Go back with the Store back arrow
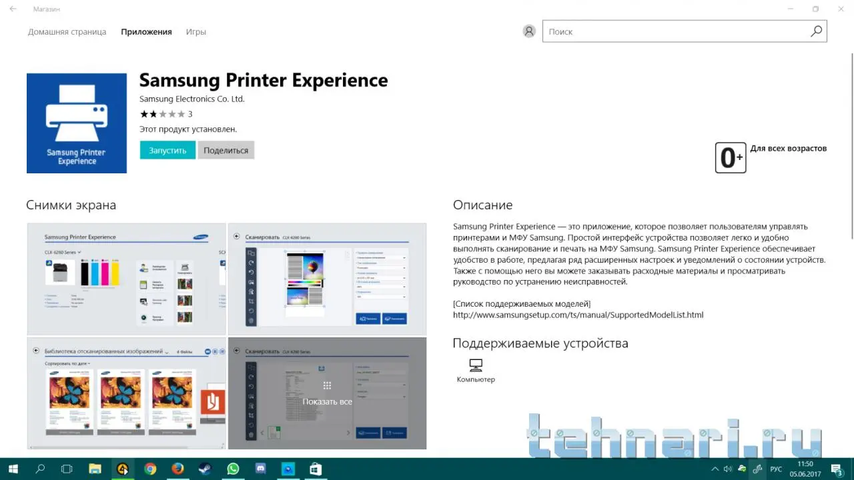Viewport: 854px width, 480px height. [13, 9]
